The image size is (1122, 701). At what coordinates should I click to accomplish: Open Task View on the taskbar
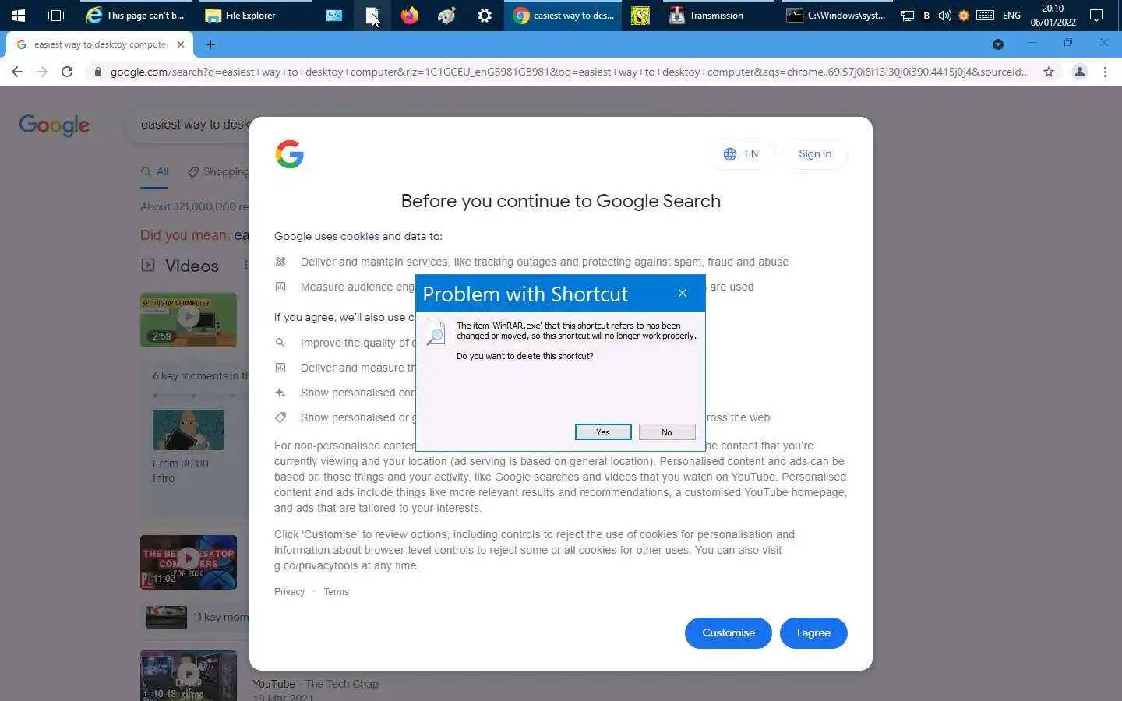coord(56,15)
